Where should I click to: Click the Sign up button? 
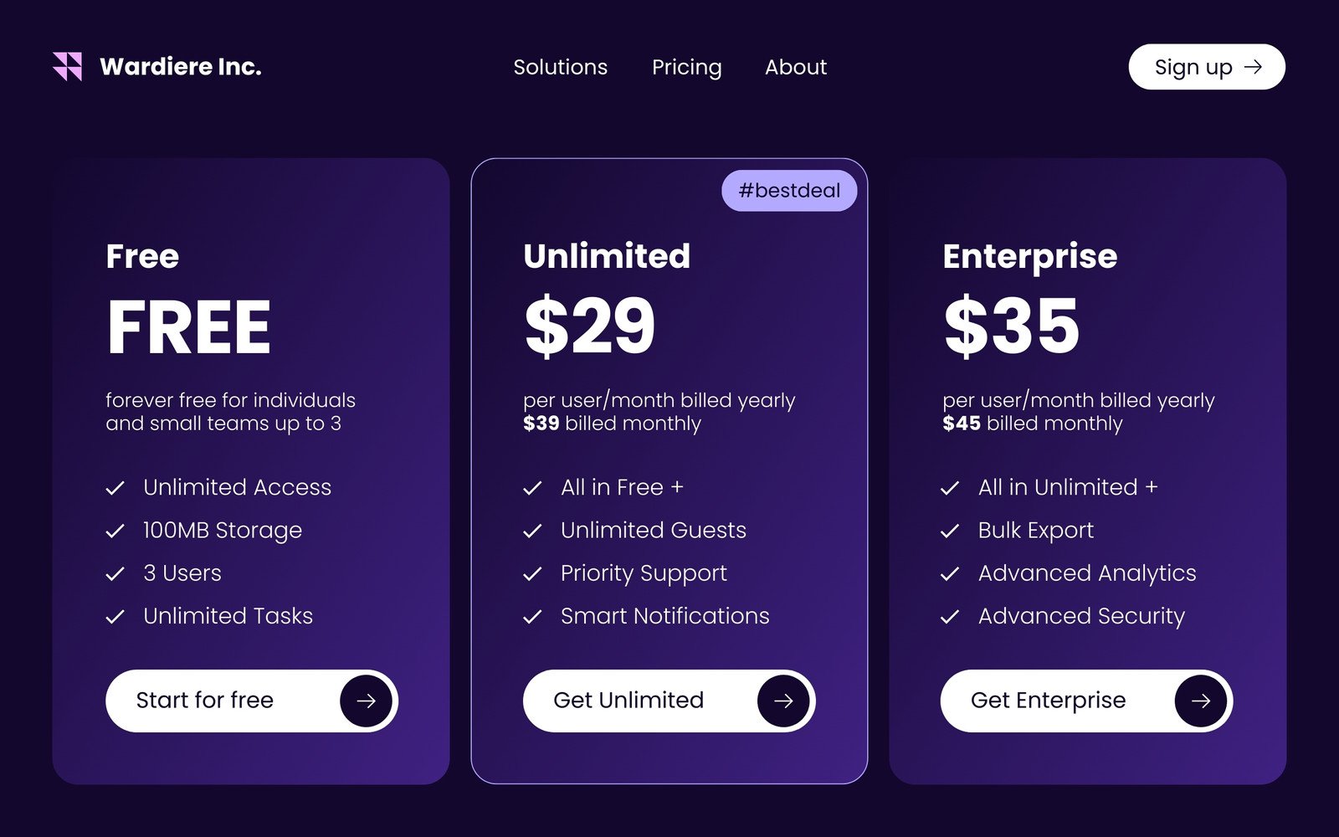click(x=1207, y=67)
